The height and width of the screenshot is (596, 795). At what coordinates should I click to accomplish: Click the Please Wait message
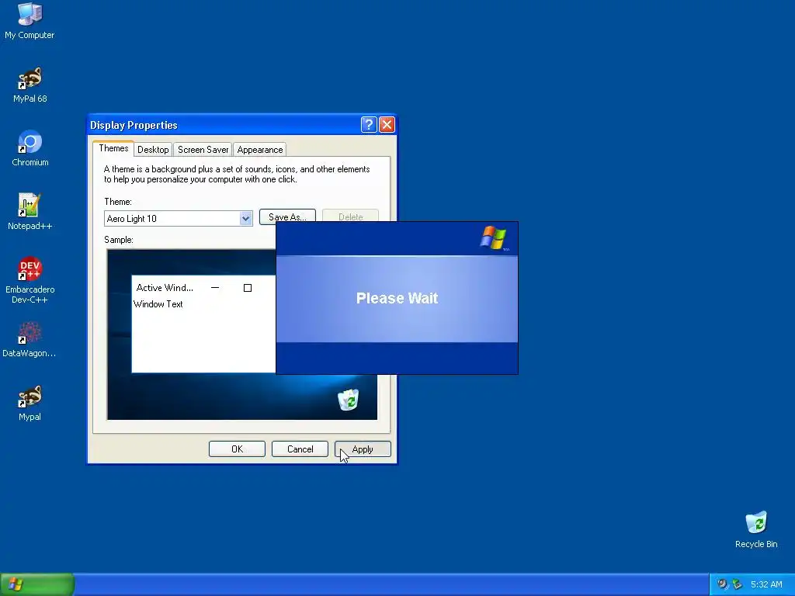tap(397, 298)
